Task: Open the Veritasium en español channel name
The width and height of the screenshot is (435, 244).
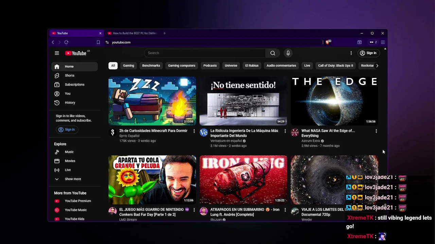Action: click(x=226, y=141)
